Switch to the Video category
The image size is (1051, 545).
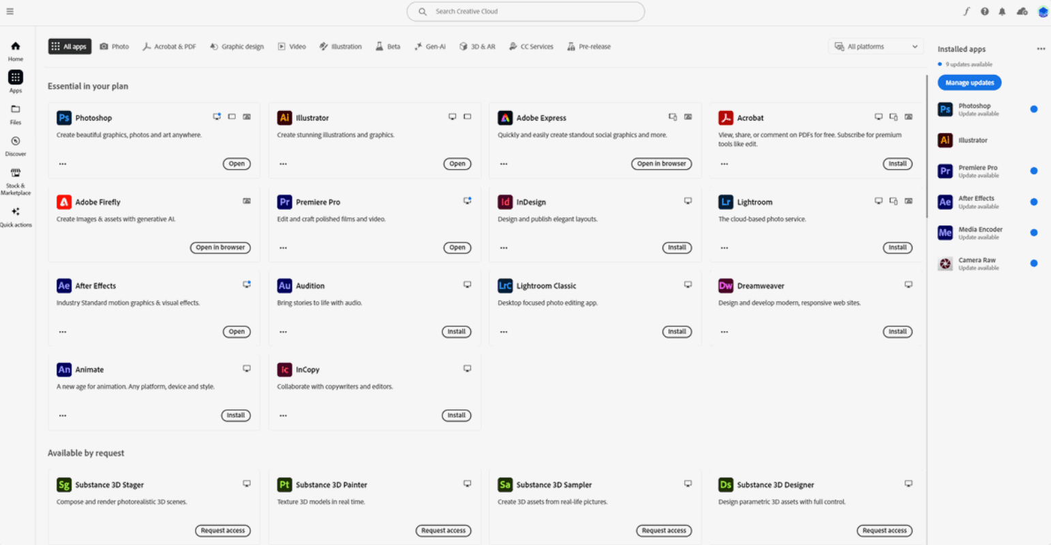click(292, 46)
